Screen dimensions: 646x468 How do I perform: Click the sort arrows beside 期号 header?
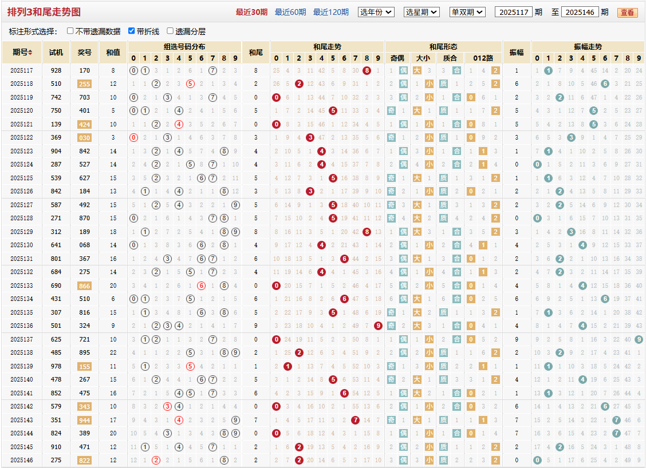pos(30,52)
